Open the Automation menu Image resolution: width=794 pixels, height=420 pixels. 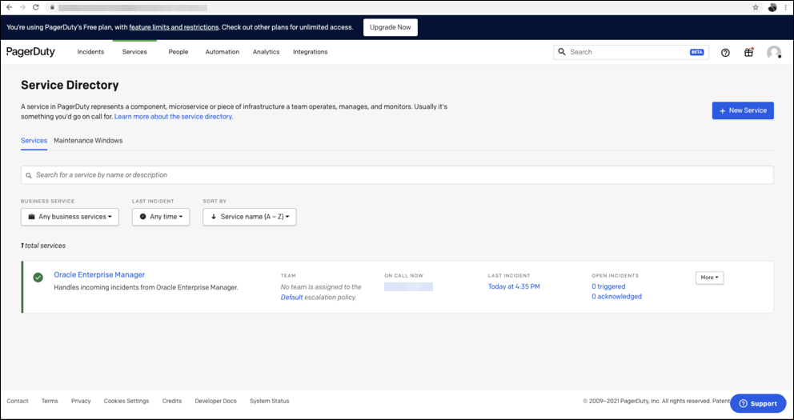[223, 52]
